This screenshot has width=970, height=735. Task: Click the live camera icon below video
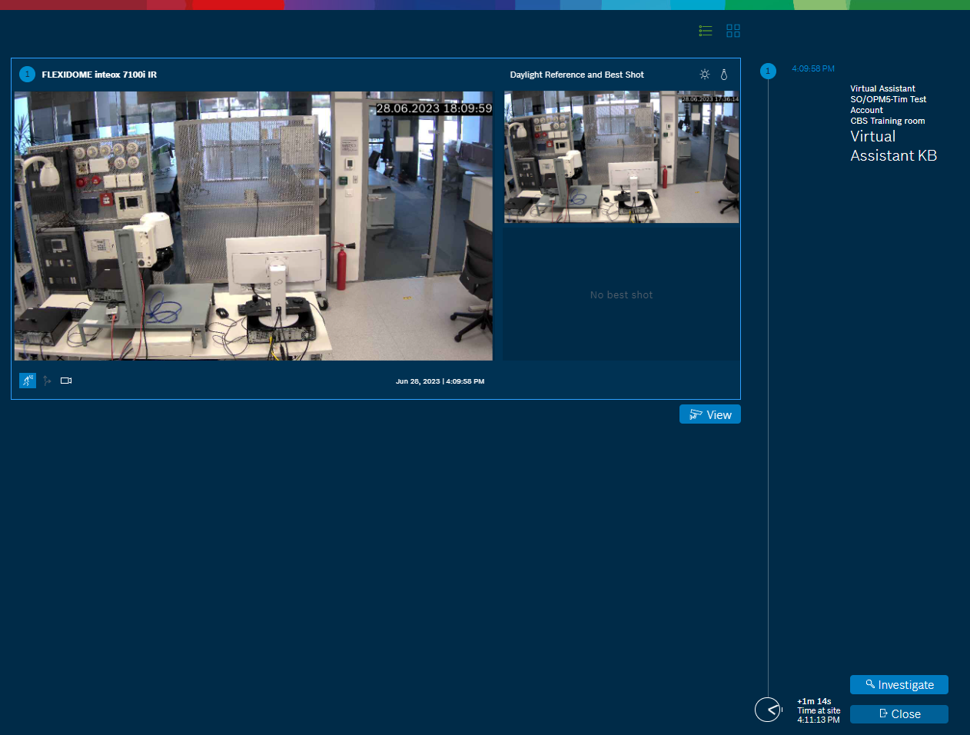[x=66, y=381]
